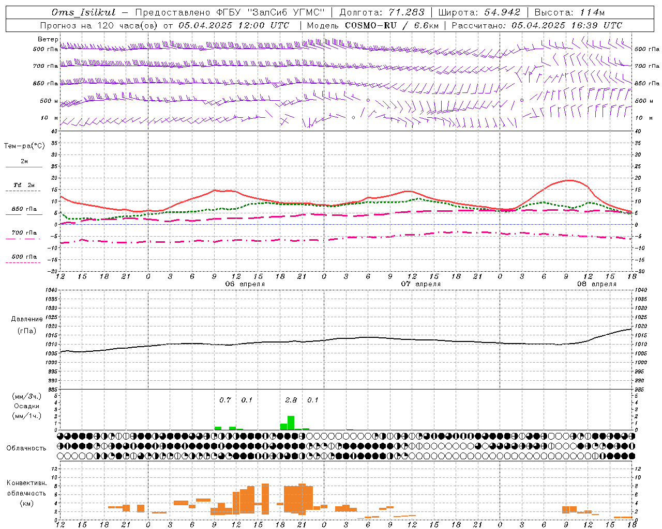Click the 500 гПа legend entry in the temperature panel
The width and height of the screenshot is (662, 529).
[x=24, y=256]
